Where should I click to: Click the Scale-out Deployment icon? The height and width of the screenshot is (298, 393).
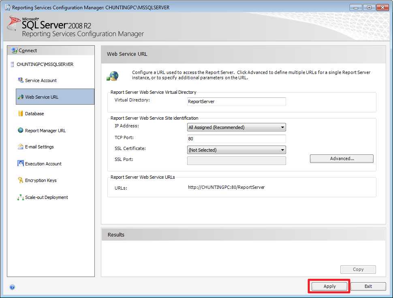pos(21,197)
